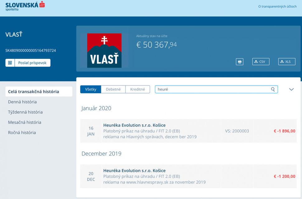
Task: Click the amount € -1 896,00
Action: click(285, 131)
